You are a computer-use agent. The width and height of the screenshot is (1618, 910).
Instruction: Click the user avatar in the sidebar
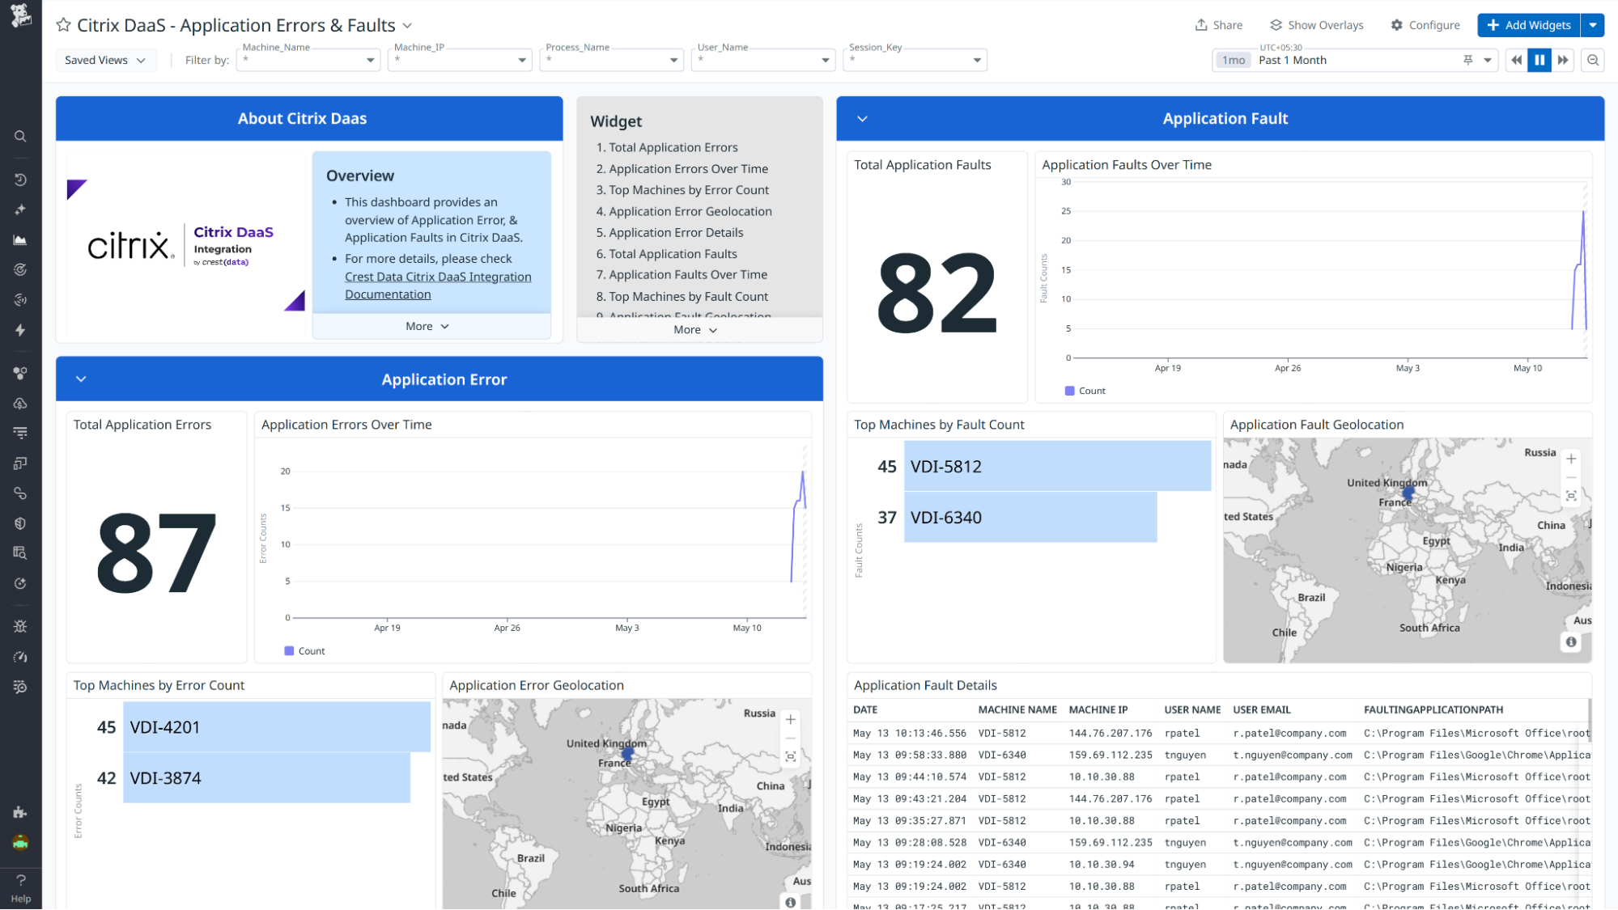pos(20,843)
